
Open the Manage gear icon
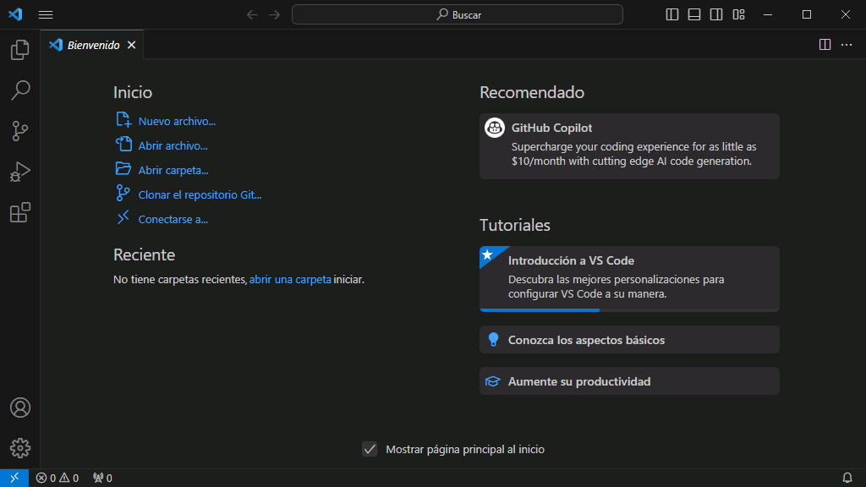pos(20,448)
